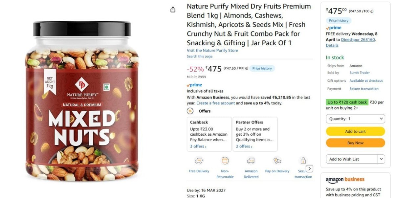Click the Prime logo under the price
Viewport: 394px width, 198px height.
pyautogui.click(x=194, y=84)
